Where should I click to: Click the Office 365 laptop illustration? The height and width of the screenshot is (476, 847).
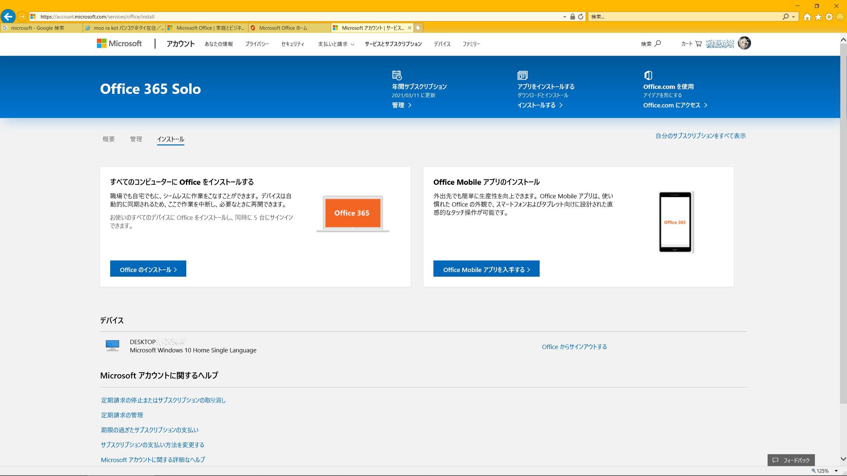point(353,214)
